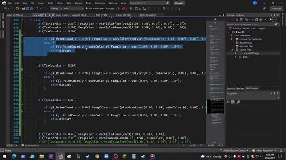Open the Git Changes tab
This screenshot has height=160, width=286.
pyautogui.click(x=252, y=88)
